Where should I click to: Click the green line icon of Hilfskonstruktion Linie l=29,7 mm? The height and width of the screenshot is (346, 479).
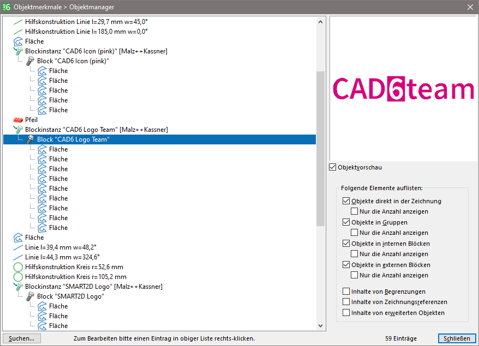point(18,22)
